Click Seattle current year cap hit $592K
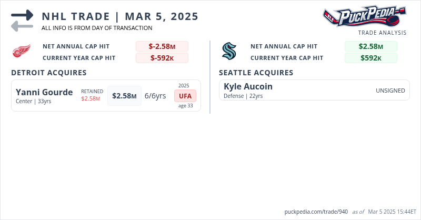This screenshot has height=220, width=421. click(x=370, y=58)
